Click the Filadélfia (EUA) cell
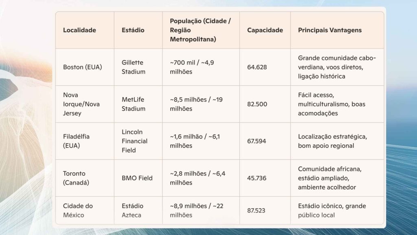417x235 pixels. (77, 141)
